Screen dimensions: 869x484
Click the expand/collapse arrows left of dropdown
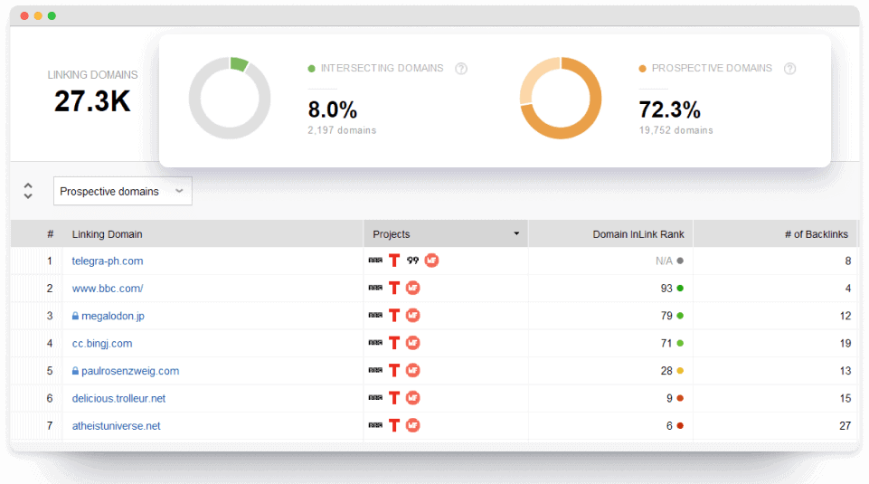[28, 191]
